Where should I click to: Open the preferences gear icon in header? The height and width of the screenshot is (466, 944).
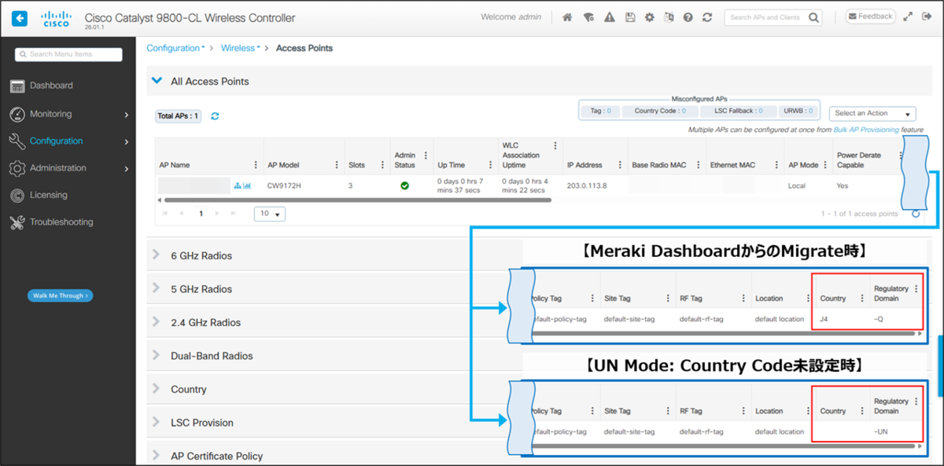click(x=649, y=17)
